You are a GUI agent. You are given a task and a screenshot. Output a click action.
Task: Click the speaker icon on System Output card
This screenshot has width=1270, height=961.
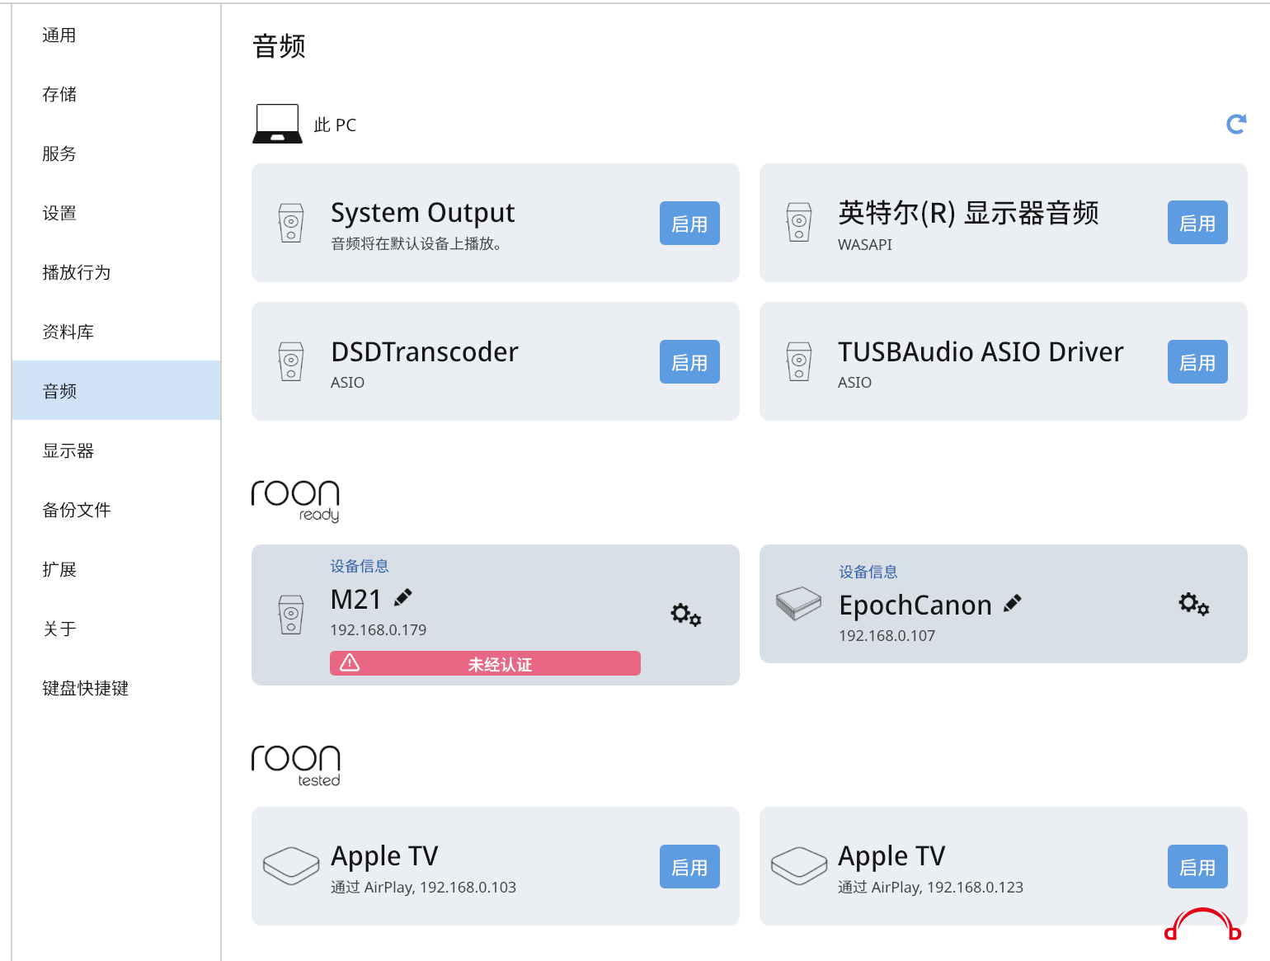click(x=291, y=223)
